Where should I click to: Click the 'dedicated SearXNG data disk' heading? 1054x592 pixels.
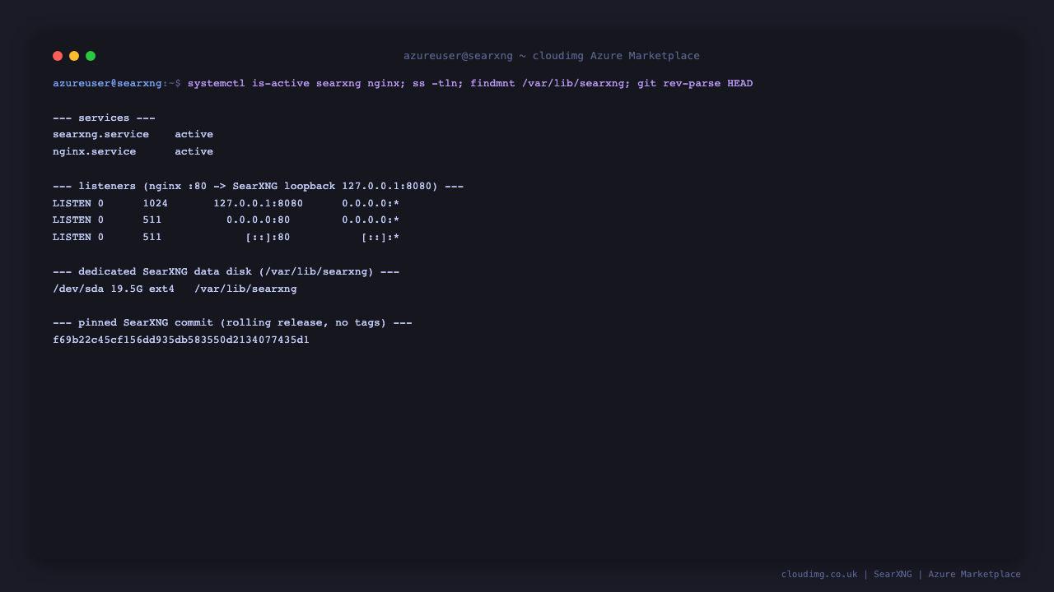pos(226,272)
